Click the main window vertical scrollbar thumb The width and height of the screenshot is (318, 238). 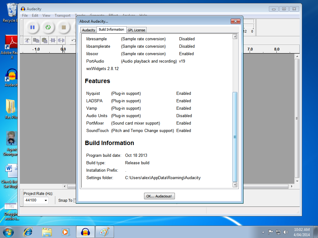click(297, 118)
